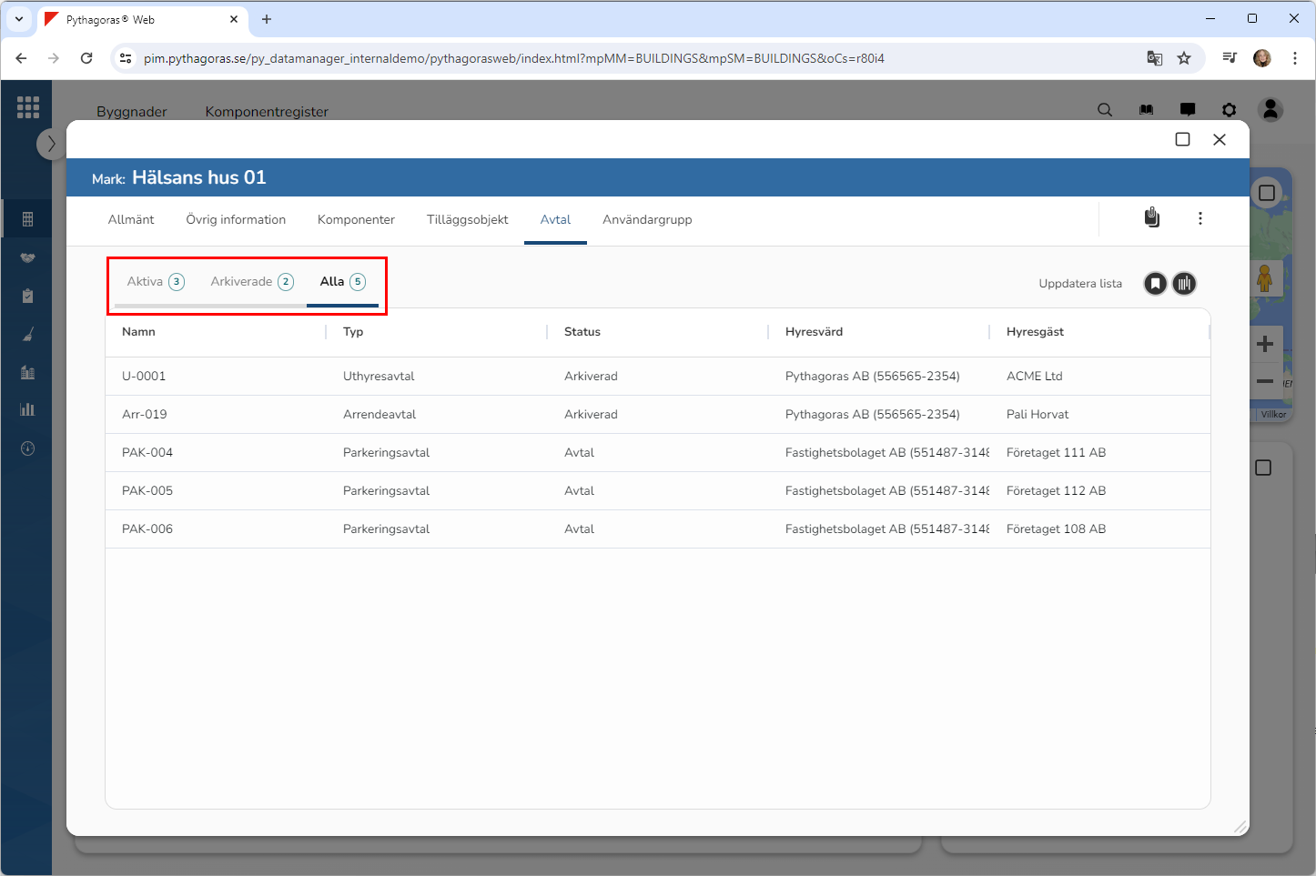Click the gauge icon in sidebar
The image size is (1316, 876).
[27, 448]
